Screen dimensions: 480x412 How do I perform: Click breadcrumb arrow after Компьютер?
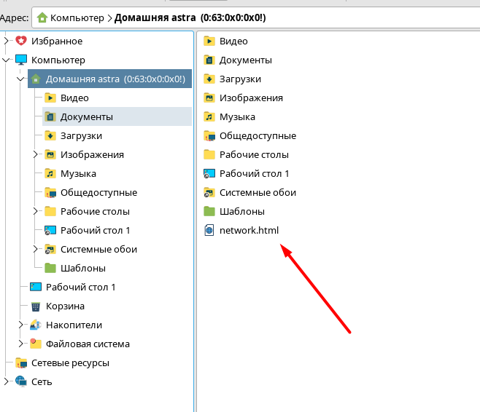click(109, 18)
